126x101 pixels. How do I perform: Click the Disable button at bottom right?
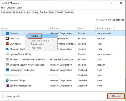point(116,96)
